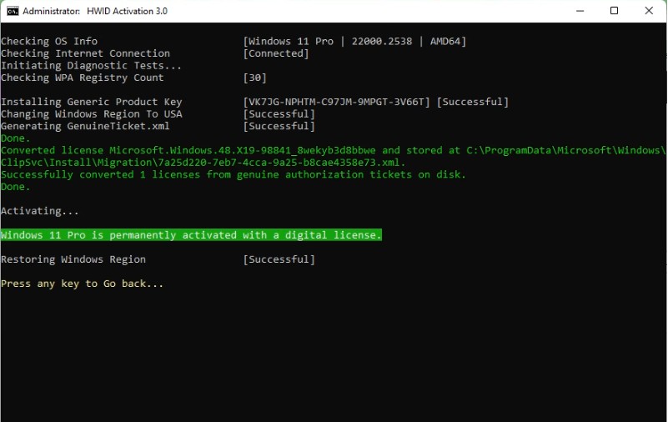Click 'Installing Generic Product Key' text
Viewport: 668px width, 422px height.
coord(91,103)
